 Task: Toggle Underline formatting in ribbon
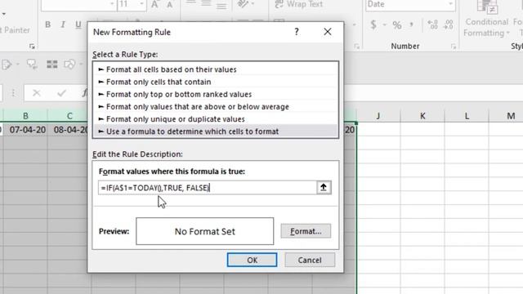[78, 24]
